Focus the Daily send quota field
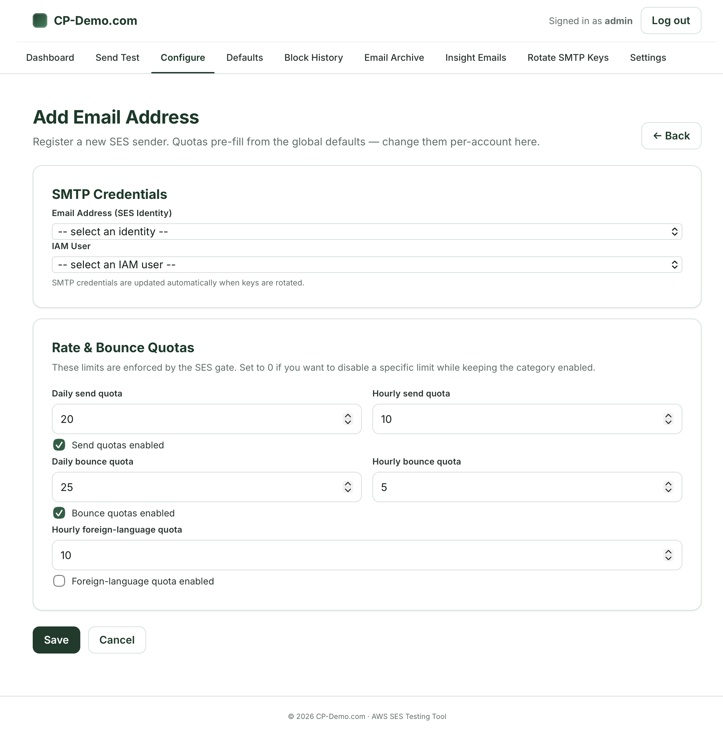The height and width of the screenshot is (750, 723). [207, 419]
